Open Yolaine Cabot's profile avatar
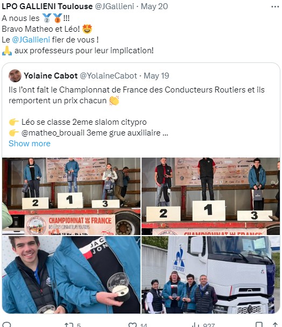Image resolution: width=282 pixels, height=327 pixels. click(15, 76)
